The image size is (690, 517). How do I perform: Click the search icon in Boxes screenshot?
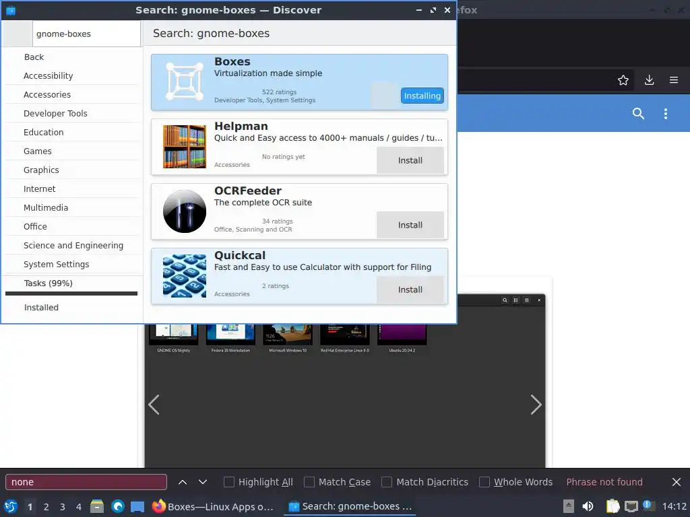coord(505,300)
